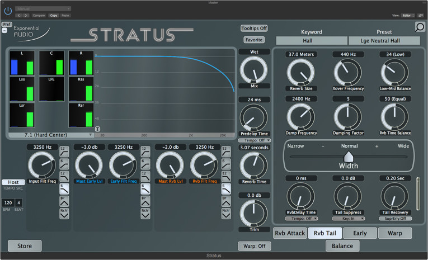
Task: Click the 24 ms predelay value
Action: tap(254, 100)
